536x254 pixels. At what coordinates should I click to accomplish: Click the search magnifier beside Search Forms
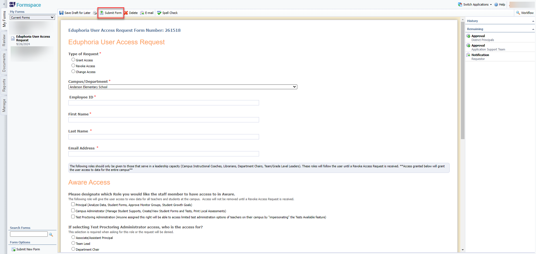(51, 235)
